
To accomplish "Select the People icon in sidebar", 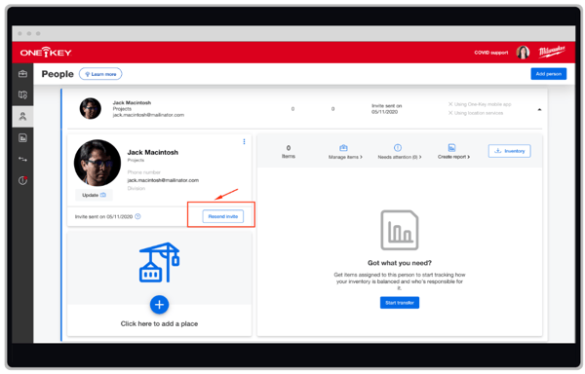I will point(22,117).
